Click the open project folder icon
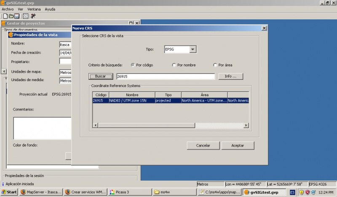 click(11, 16)
